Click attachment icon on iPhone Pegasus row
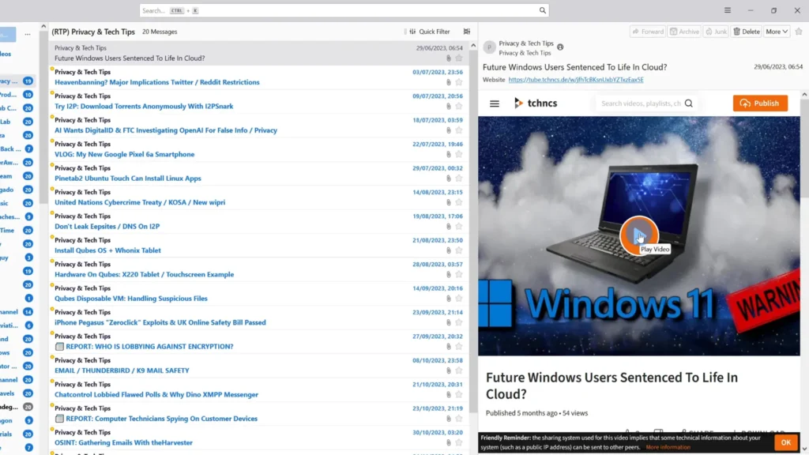The height and width of the screenshot is (455, 809). click(x=449, y=322)
